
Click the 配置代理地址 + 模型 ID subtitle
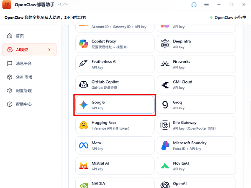(x=110, y=47)
